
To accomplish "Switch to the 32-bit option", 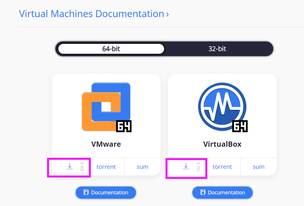I will (217, 49).
